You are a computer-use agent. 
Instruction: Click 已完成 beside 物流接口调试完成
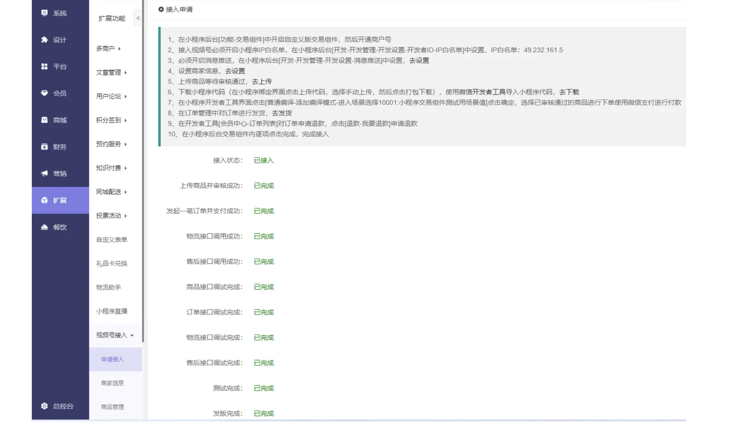(x=264, y=338)
